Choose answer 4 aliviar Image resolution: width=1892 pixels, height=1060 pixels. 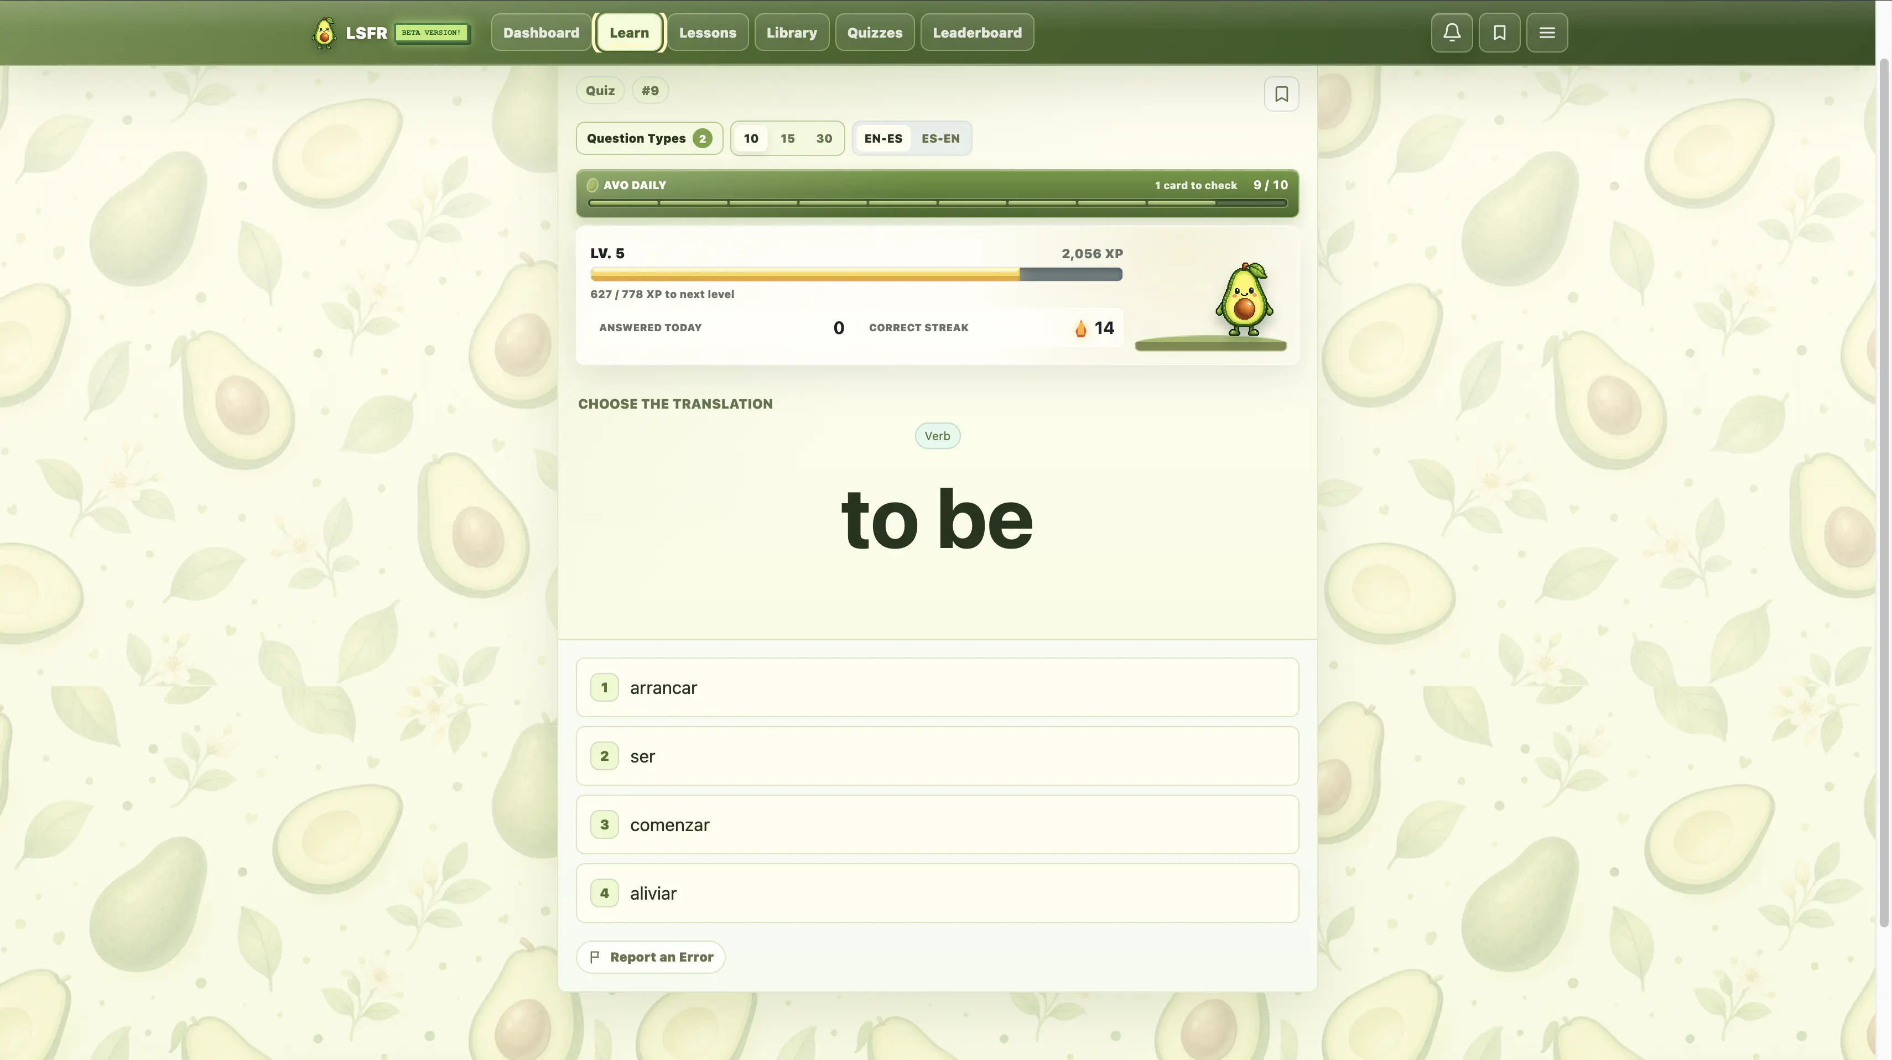937,892
